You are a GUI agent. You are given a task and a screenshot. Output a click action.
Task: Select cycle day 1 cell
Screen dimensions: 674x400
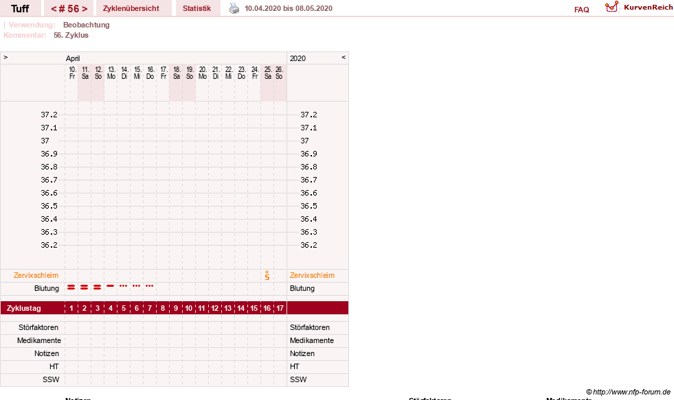pos(71,308)
